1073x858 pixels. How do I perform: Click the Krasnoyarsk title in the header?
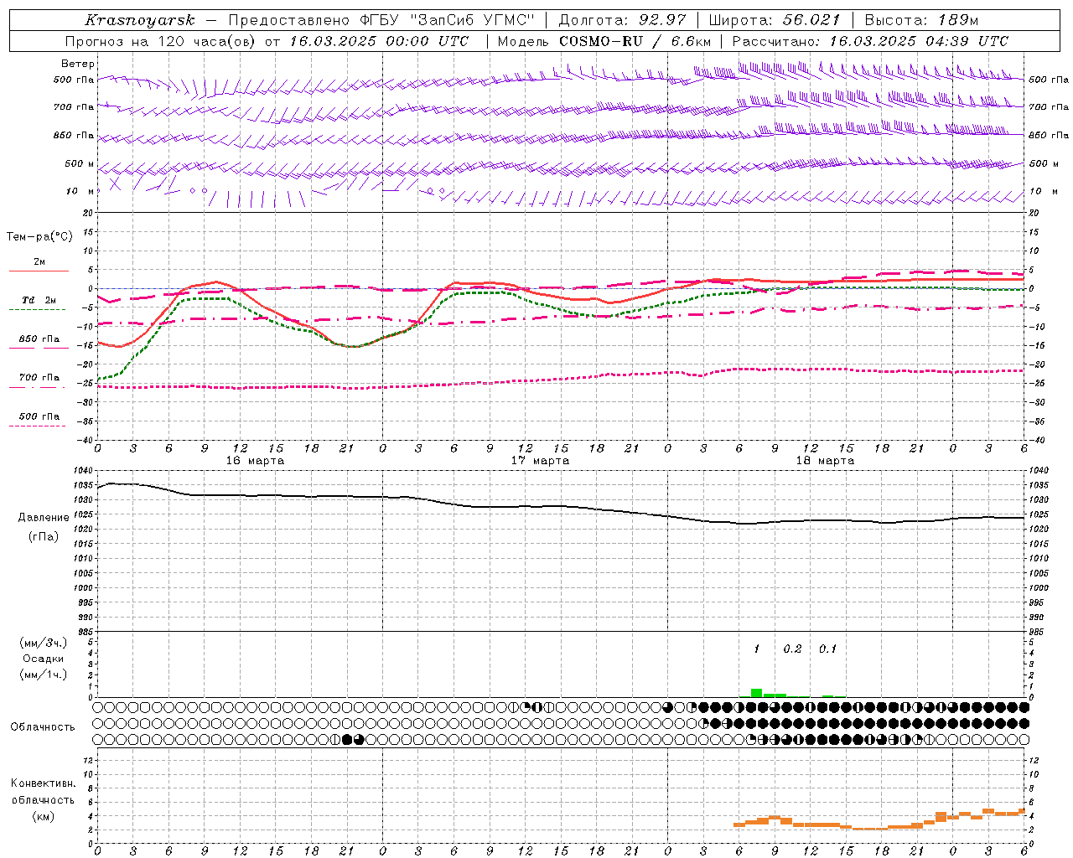click(x=139, y=20)
